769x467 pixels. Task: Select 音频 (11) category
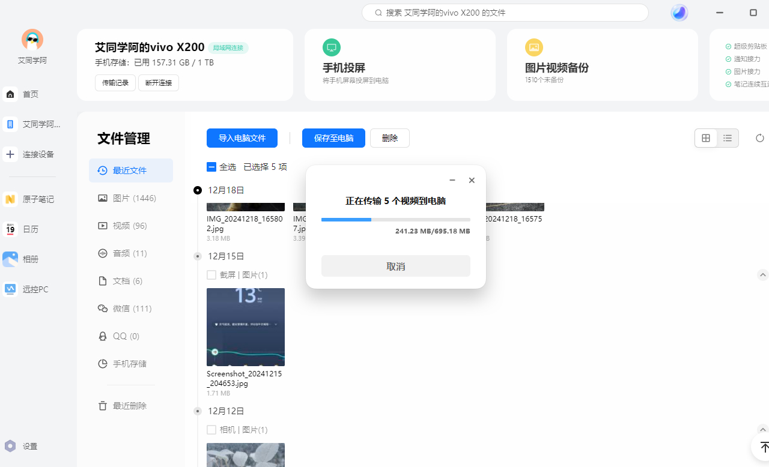click(131, 253)
